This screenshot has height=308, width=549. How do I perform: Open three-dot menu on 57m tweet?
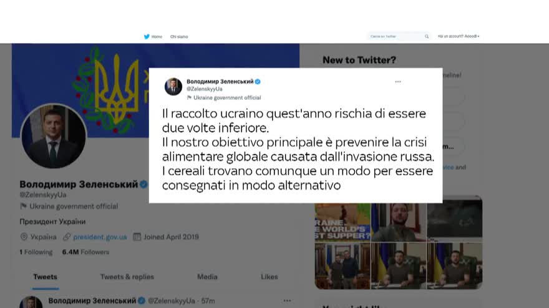(287, 301)
